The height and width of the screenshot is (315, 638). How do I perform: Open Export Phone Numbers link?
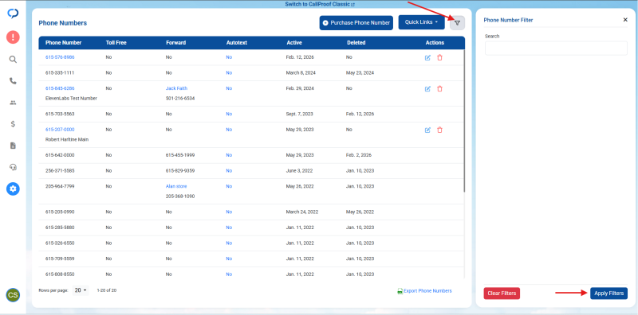(424, 291)
